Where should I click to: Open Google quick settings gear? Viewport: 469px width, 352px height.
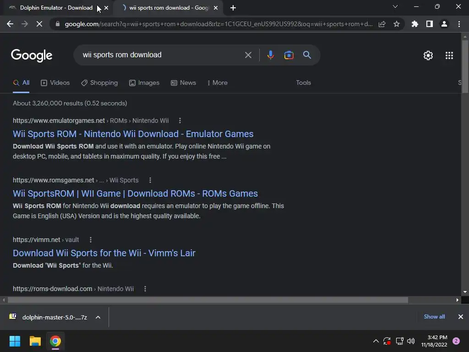(x=428, y=55)
